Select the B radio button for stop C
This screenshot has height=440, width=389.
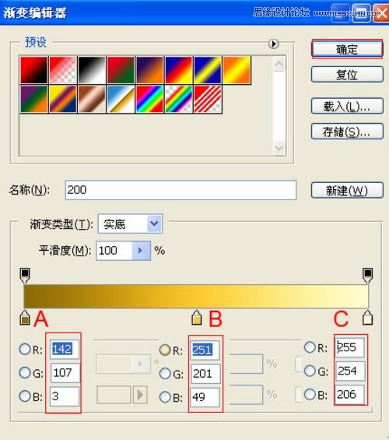(x=310, y=395)
